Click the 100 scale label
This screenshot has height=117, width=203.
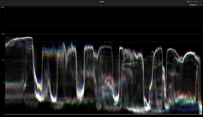tap(3, 60)
